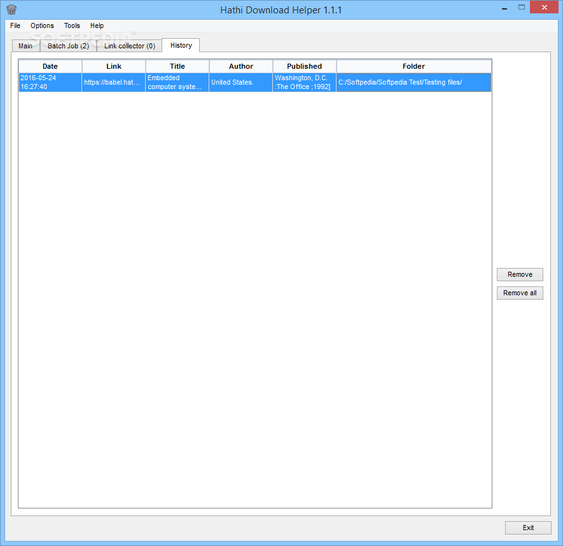Click the Hathi elephant app icon

11,10
